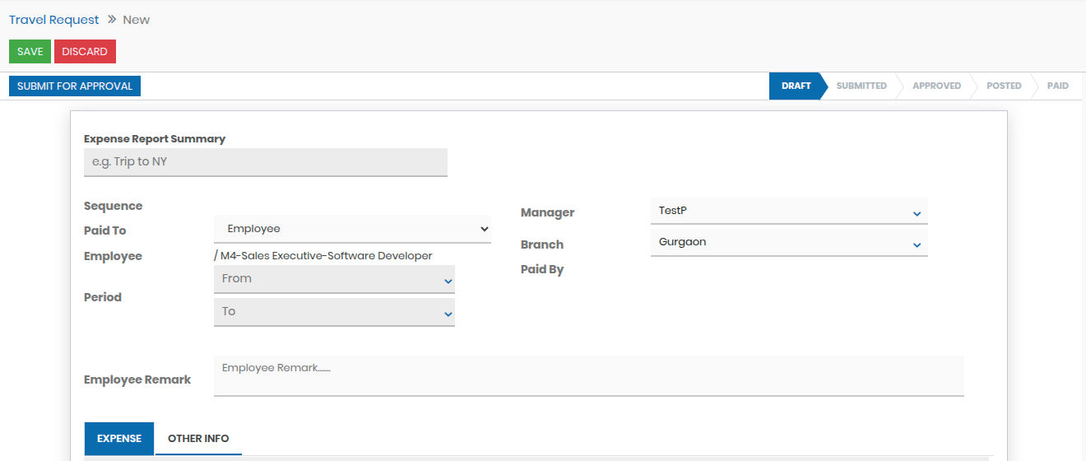Select the Draft status stage
This screenshot has height=461, width=1086.
point(796,86)
